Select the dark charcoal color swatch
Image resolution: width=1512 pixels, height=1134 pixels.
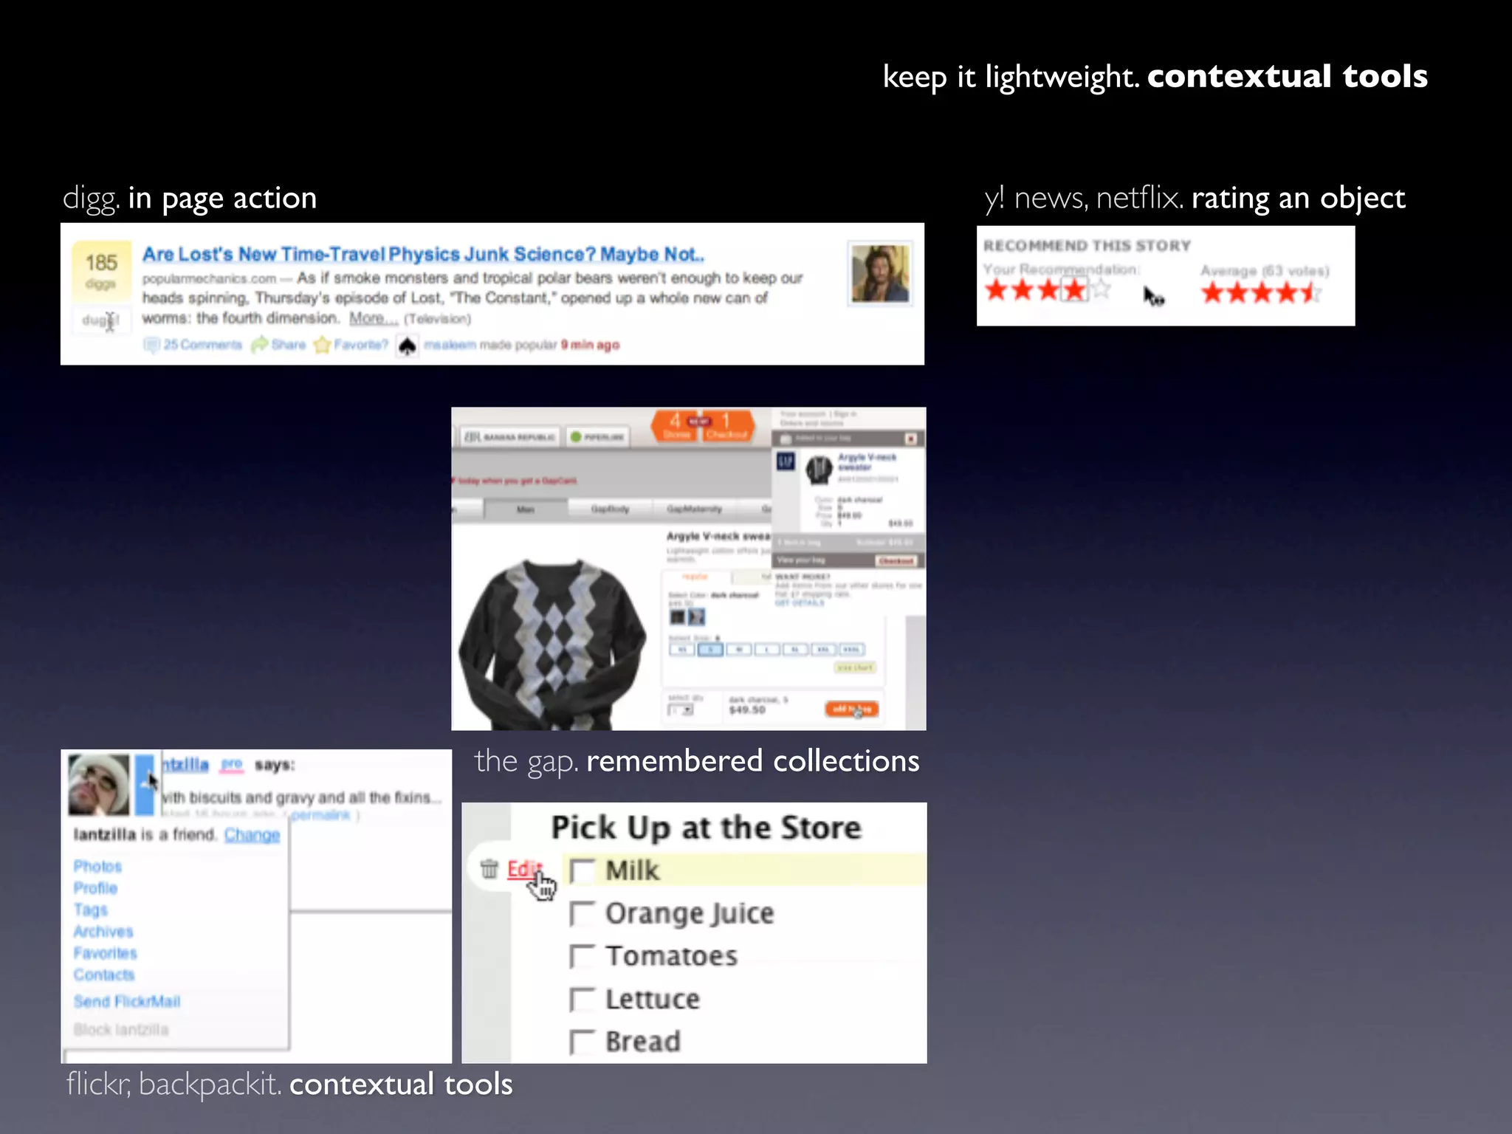[x=678, y=616]
